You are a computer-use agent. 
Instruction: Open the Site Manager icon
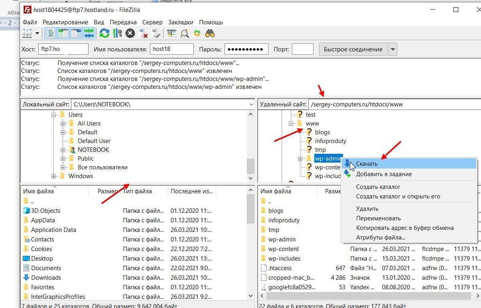[x=27, y=33]
